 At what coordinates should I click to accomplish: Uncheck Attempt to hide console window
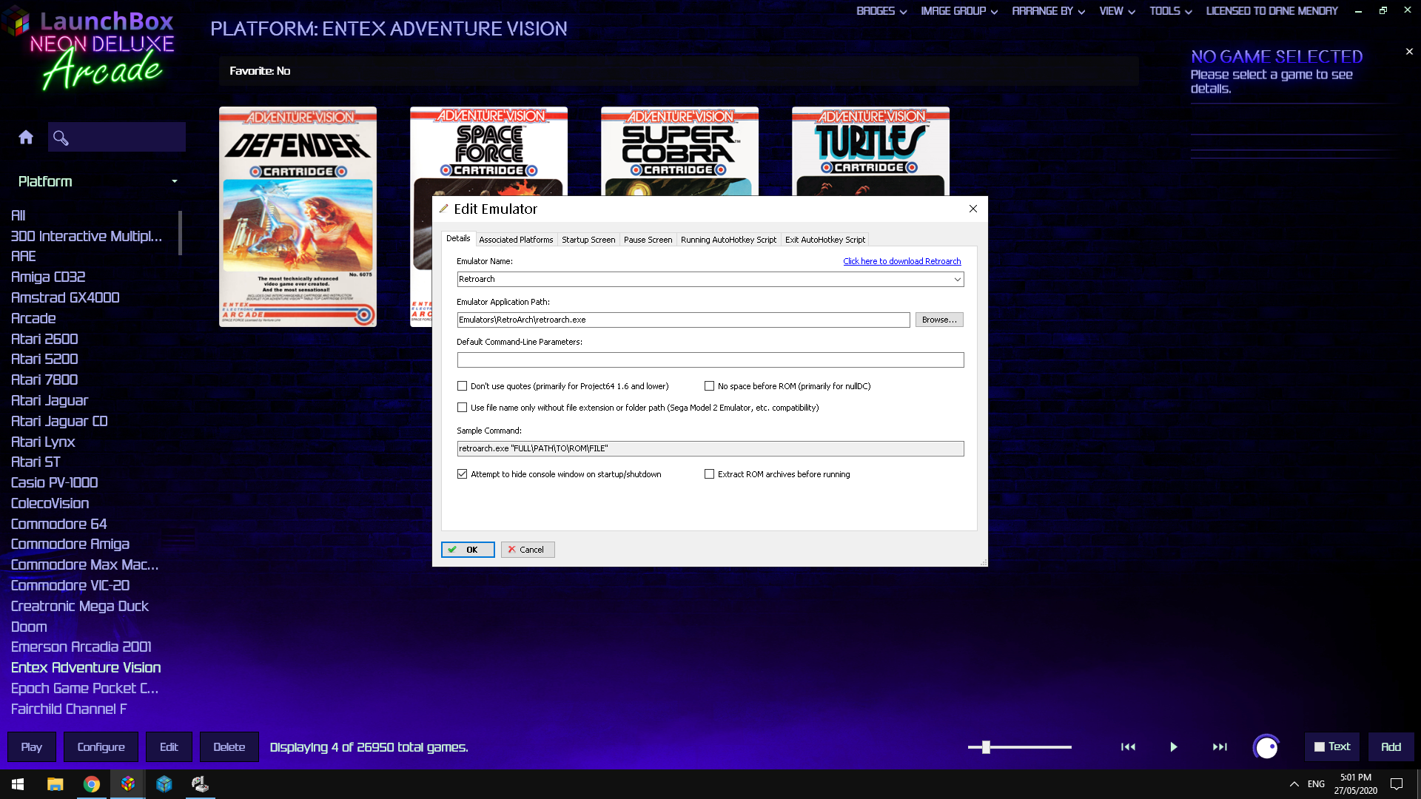463,474
